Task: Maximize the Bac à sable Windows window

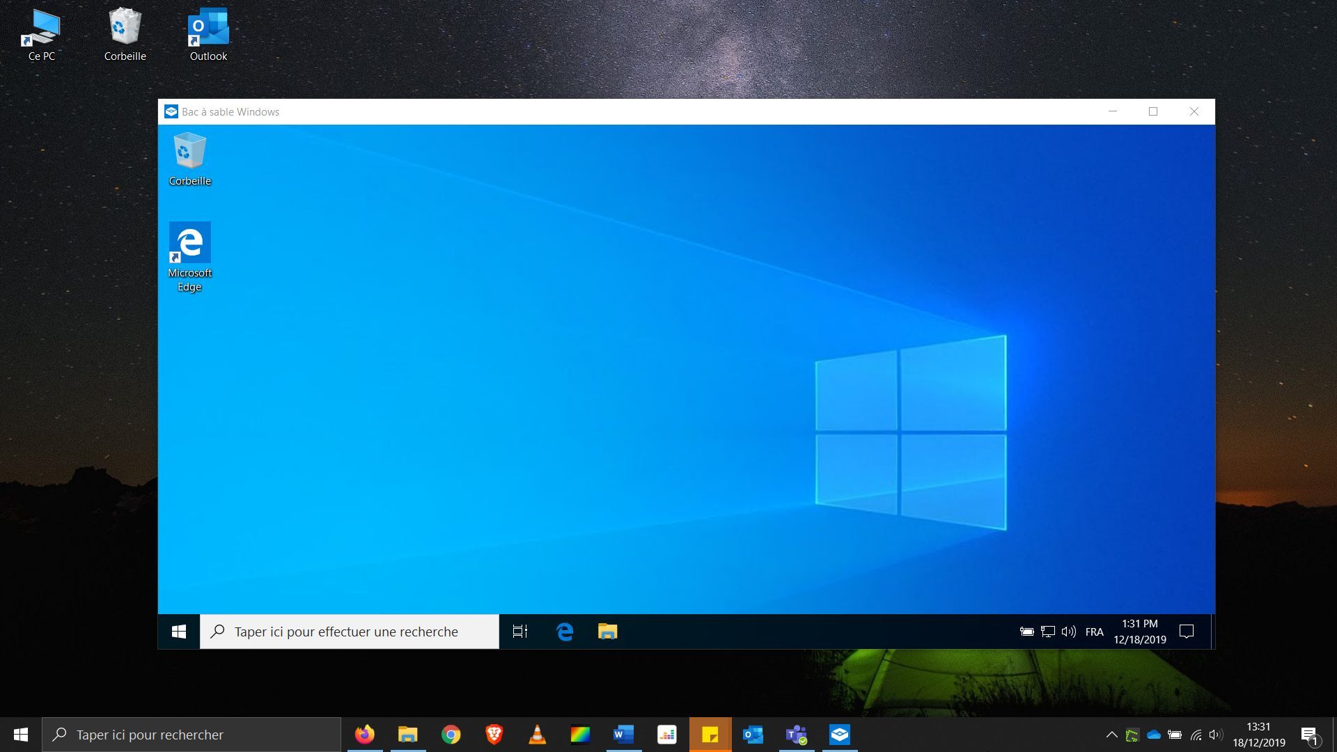Action: 1153,111
